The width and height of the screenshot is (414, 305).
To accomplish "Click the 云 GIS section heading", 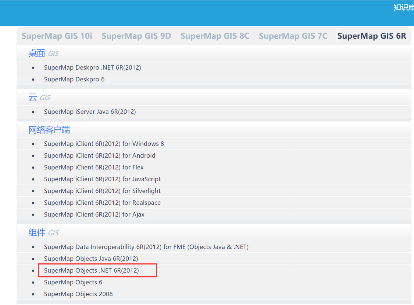I will 39,98.
